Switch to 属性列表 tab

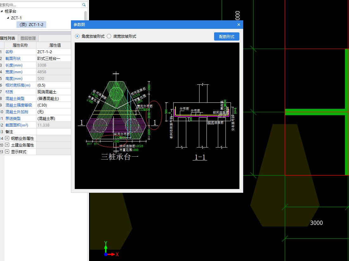pyautogui.click(x=8, y=38)
